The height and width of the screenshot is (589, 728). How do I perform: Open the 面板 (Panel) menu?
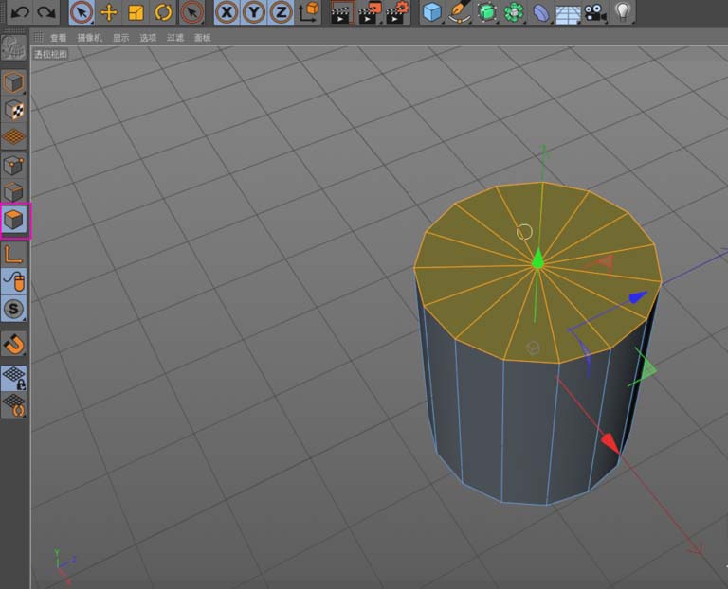[203, 38]
